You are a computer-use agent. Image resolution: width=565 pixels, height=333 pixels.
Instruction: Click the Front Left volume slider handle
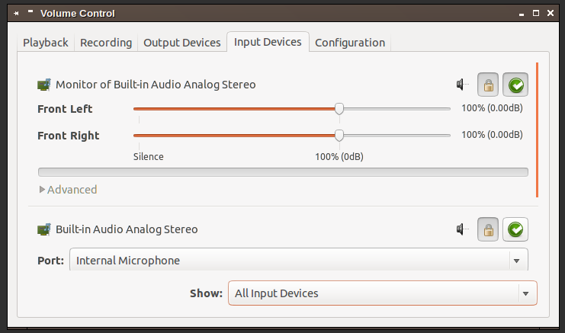pyautogui.click(x=339, y=109)
